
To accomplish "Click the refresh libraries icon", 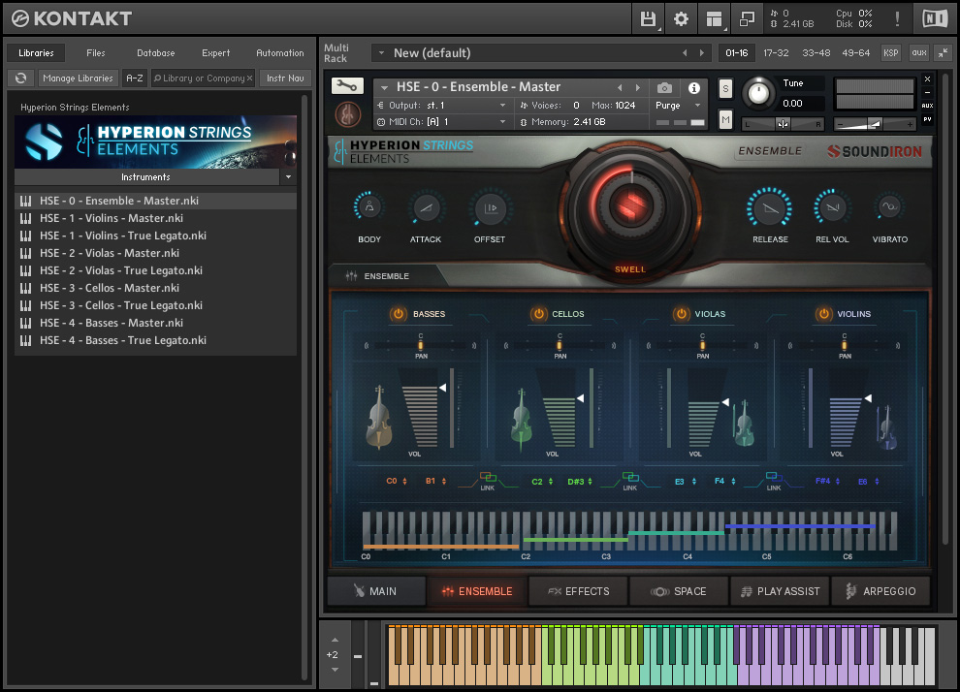I will (x=20, y=79).
